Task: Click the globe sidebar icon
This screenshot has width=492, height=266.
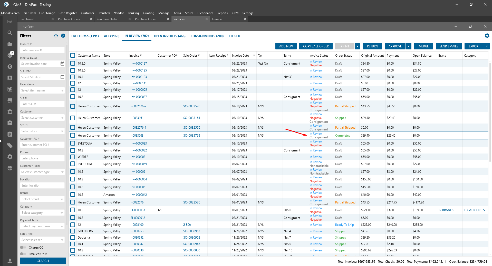Action: 10,168
